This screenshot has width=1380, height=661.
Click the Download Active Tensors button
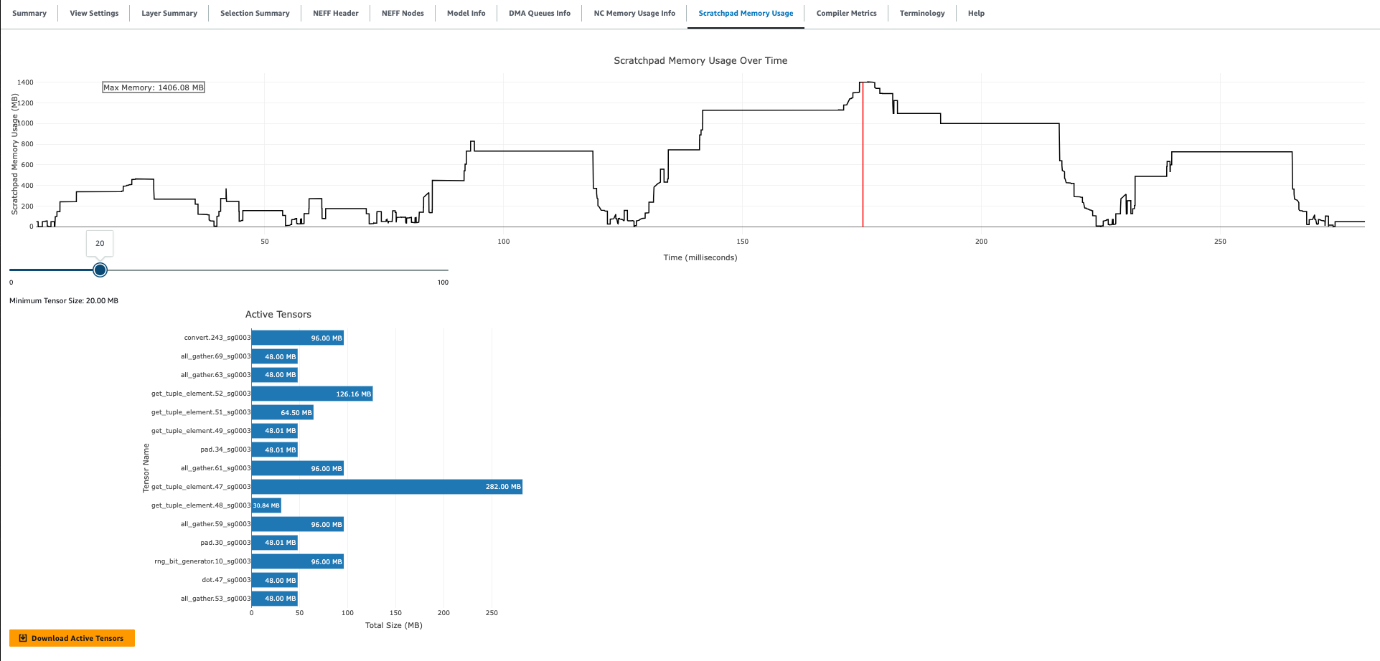point(71,637)
